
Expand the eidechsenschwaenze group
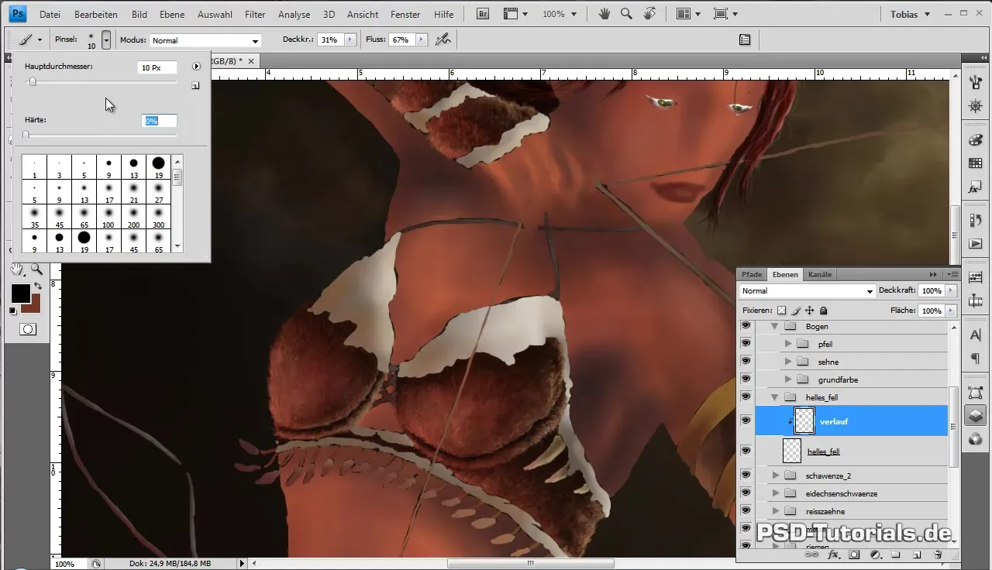776,493
